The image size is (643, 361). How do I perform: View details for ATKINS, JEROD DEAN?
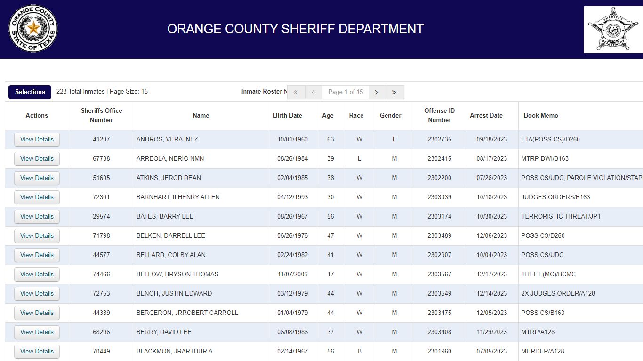37,178
